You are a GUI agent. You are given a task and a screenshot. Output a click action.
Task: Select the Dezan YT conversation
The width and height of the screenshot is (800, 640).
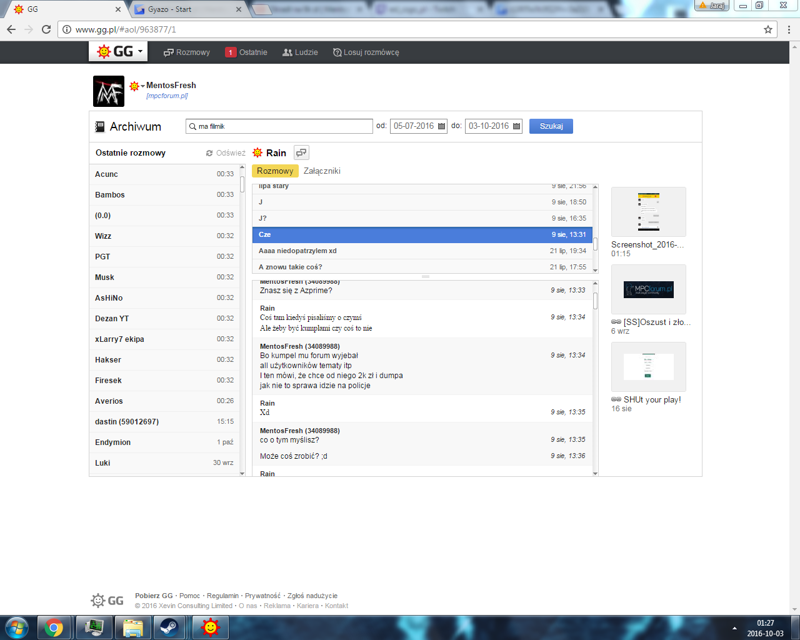coord(164,319)
